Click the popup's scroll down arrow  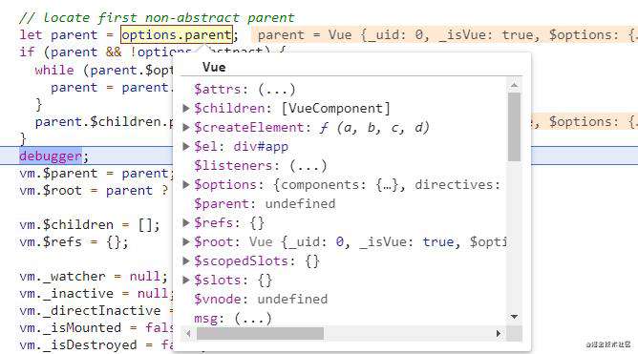coord(514,316)
